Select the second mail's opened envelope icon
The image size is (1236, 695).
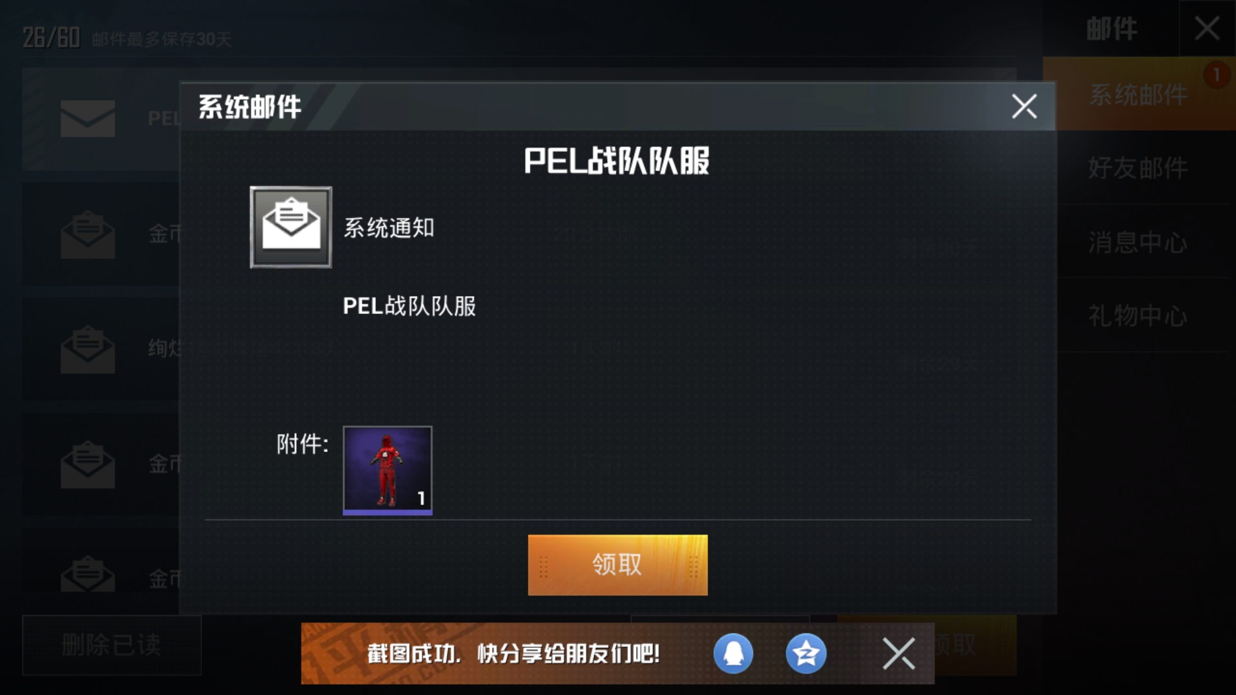[x=88, y=234]
